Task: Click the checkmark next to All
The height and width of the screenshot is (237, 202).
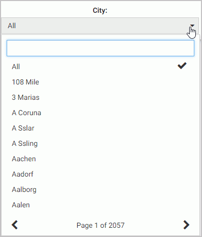Action: pos(182,66)
